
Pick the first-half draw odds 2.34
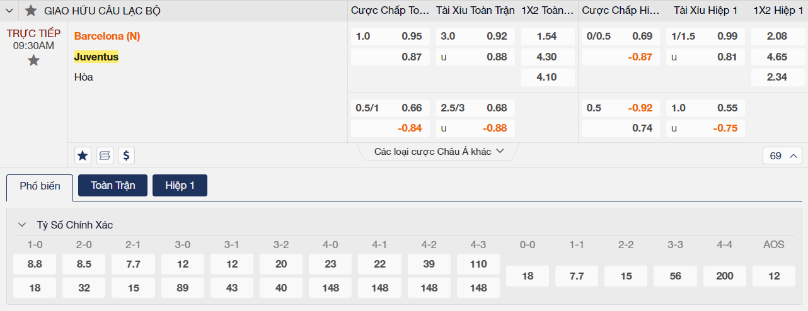click(x=777, y=77)
